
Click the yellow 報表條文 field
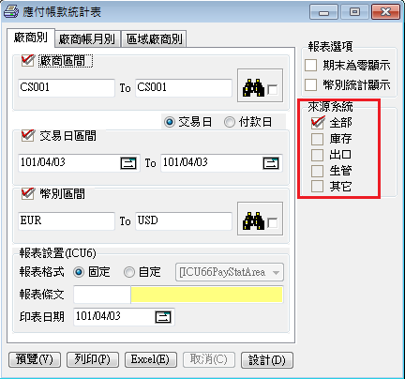207,295
